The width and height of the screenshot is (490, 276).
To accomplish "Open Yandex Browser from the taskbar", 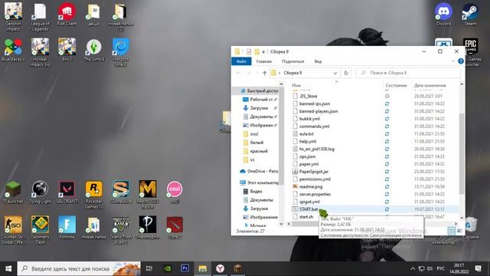I will point(220,268).
